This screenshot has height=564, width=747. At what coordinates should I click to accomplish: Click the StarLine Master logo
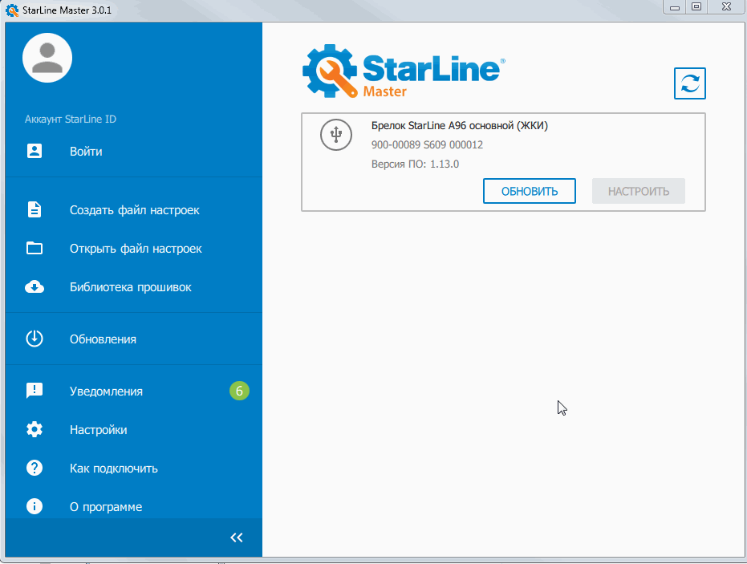coord(403,71)
